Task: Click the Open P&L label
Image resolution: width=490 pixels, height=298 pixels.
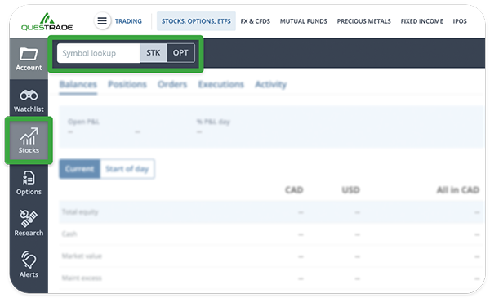Action: point(83,122)
